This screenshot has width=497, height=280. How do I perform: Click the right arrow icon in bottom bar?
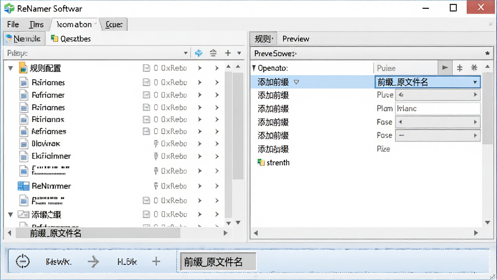93,262
